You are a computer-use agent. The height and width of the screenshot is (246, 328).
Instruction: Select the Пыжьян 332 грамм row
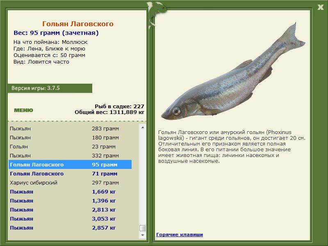[x=70, y=155]
